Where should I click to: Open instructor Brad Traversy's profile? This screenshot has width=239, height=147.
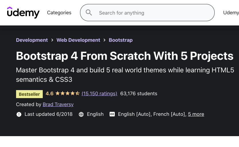(x=58, y=104)
